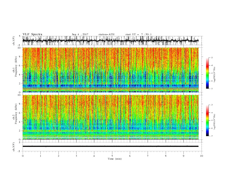The width and height of the screenshot is (227, 175).
Task: Click the ch.1 voltage waveform trace
Action: pos(111,41)
